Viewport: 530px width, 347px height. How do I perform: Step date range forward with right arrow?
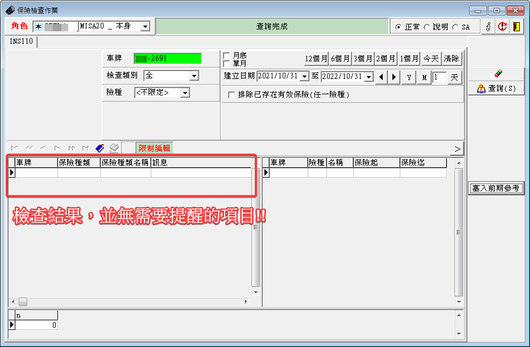pos(394,77)
